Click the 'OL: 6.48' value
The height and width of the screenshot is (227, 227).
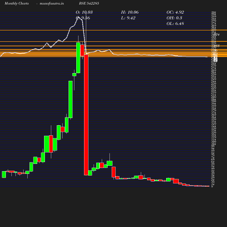point(175,24)
